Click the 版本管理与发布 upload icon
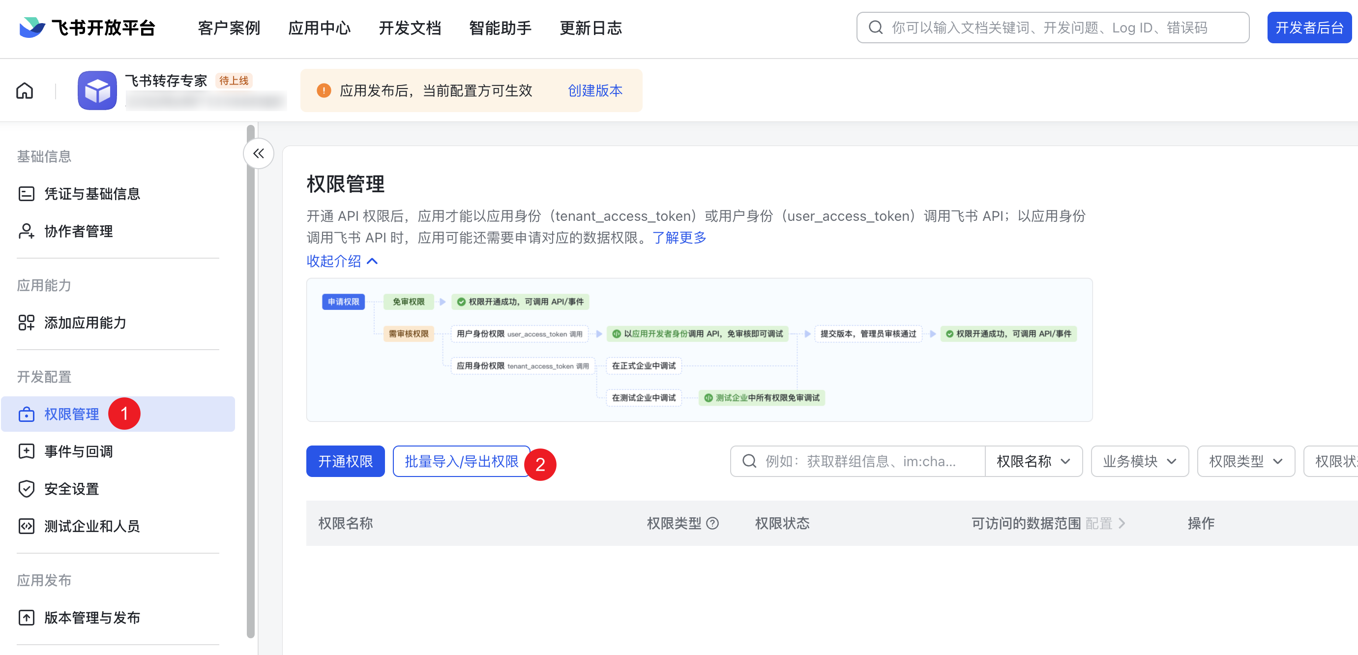 pyautogui.click(x=27, y=618)
